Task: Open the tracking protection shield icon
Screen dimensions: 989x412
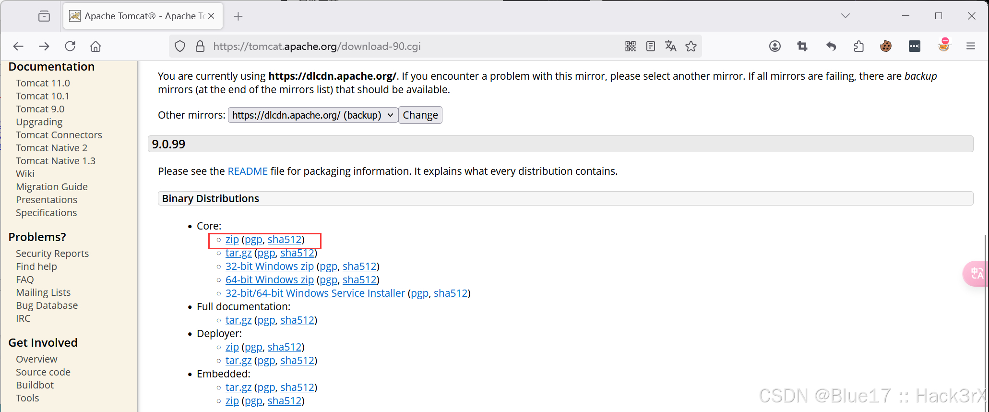Action: coord(180,46)
